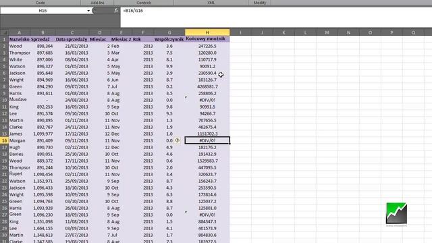
Task: Select column G header
Action: 169,32
